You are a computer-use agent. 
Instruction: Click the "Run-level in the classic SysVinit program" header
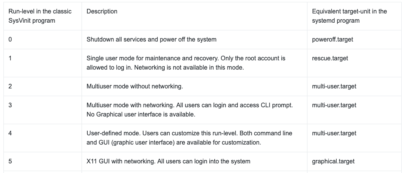[x=40, y=16]
